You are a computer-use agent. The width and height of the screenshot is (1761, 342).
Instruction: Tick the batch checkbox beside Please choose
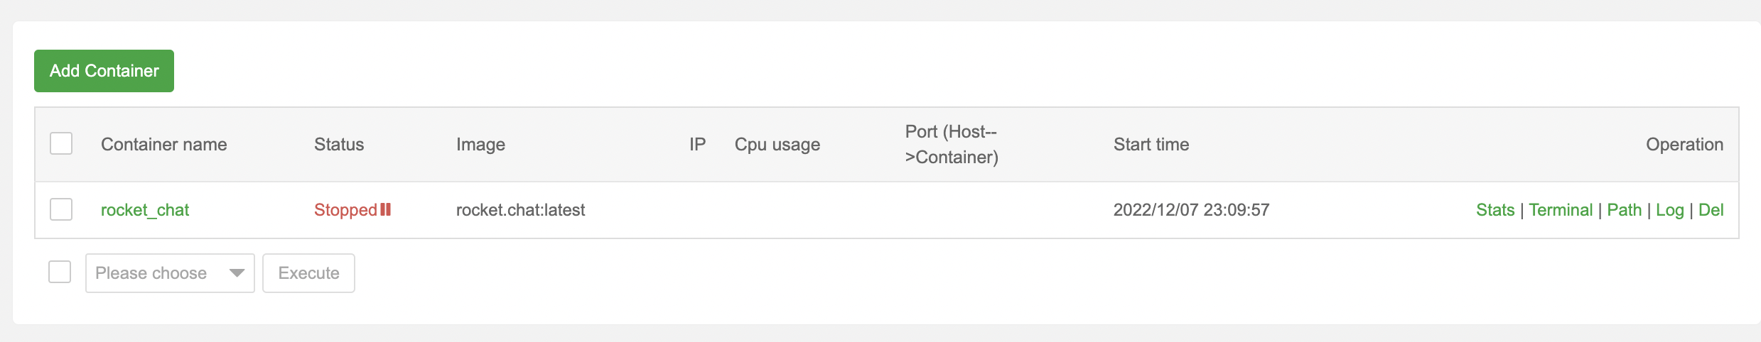click(60, 272)
